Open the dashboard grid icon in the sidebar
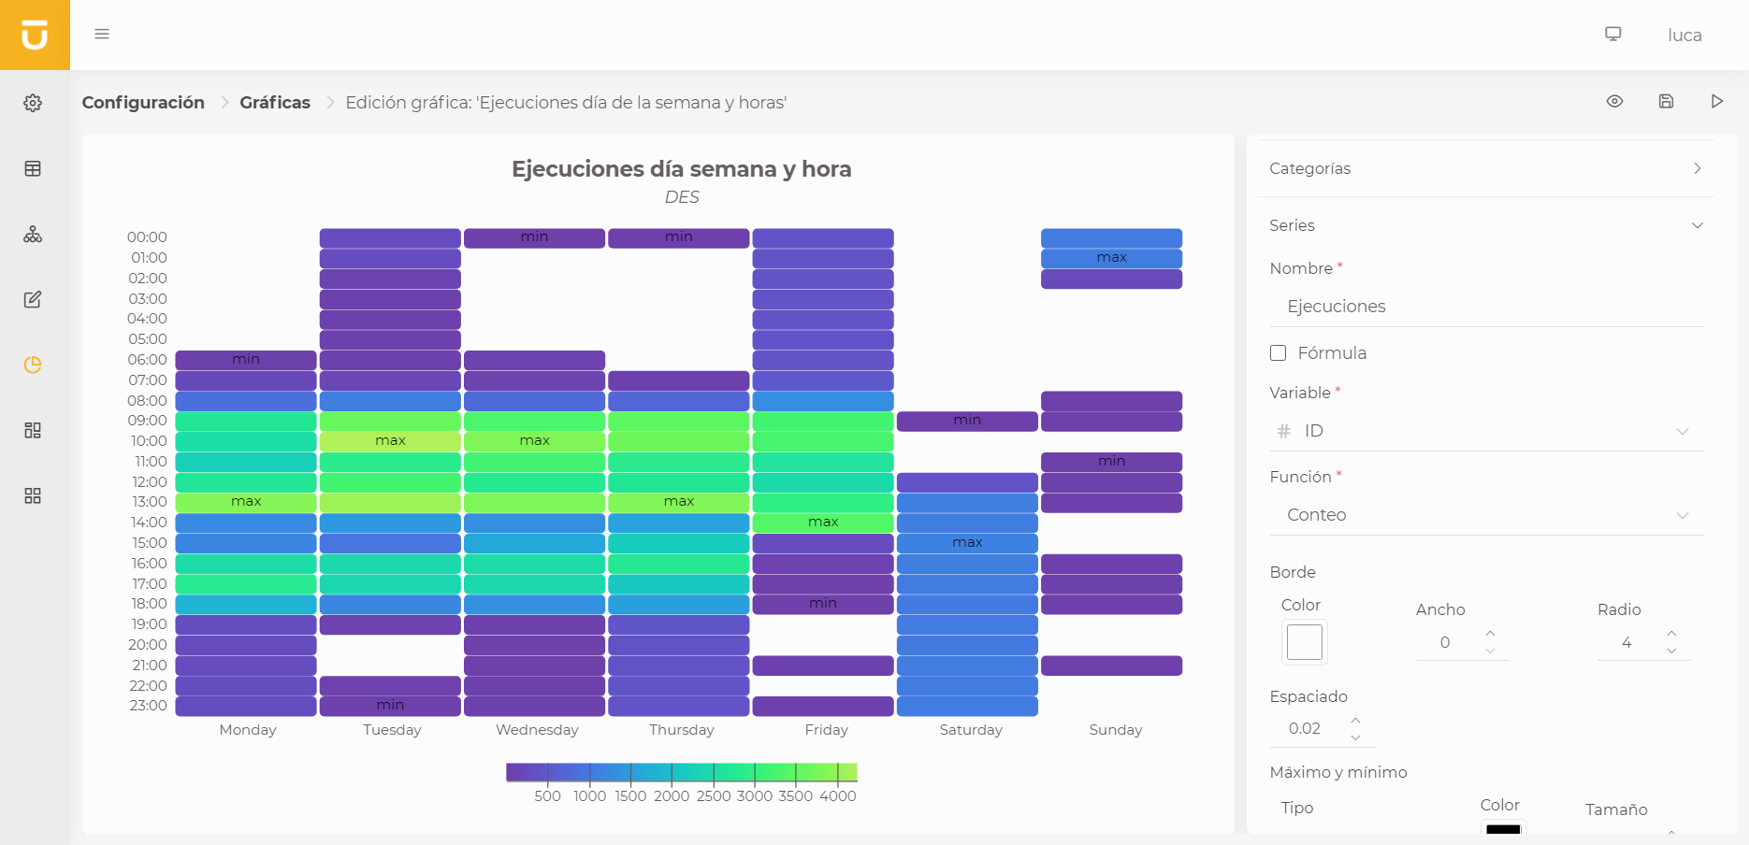Image resolution: width=1749 pixels, height=845 pixels. click(x=33, y=495)
